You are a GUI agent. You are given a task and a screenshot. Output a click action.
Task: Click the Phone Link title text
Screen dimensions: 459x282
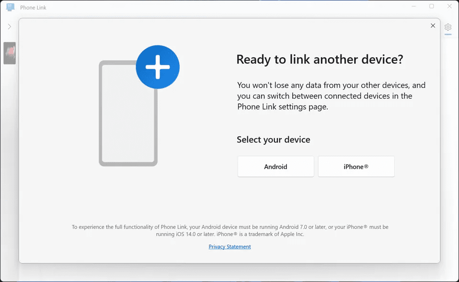pyautogui.click(x=33, y=8)
